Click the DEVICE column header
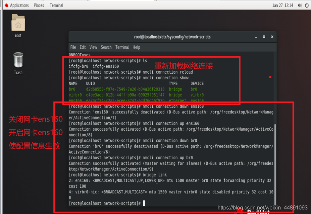 coord(197,84)
